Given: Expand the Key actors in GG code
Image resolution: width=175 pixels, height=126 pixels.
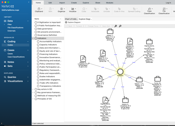Looking at the screenshot, I should click(x=33, y=89).
